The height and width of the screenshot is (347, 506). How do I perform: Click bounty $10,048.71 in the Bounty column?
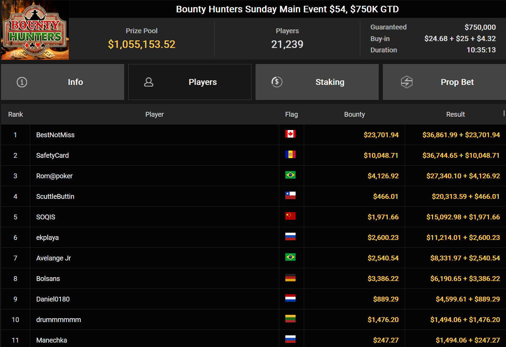[381, 155]
